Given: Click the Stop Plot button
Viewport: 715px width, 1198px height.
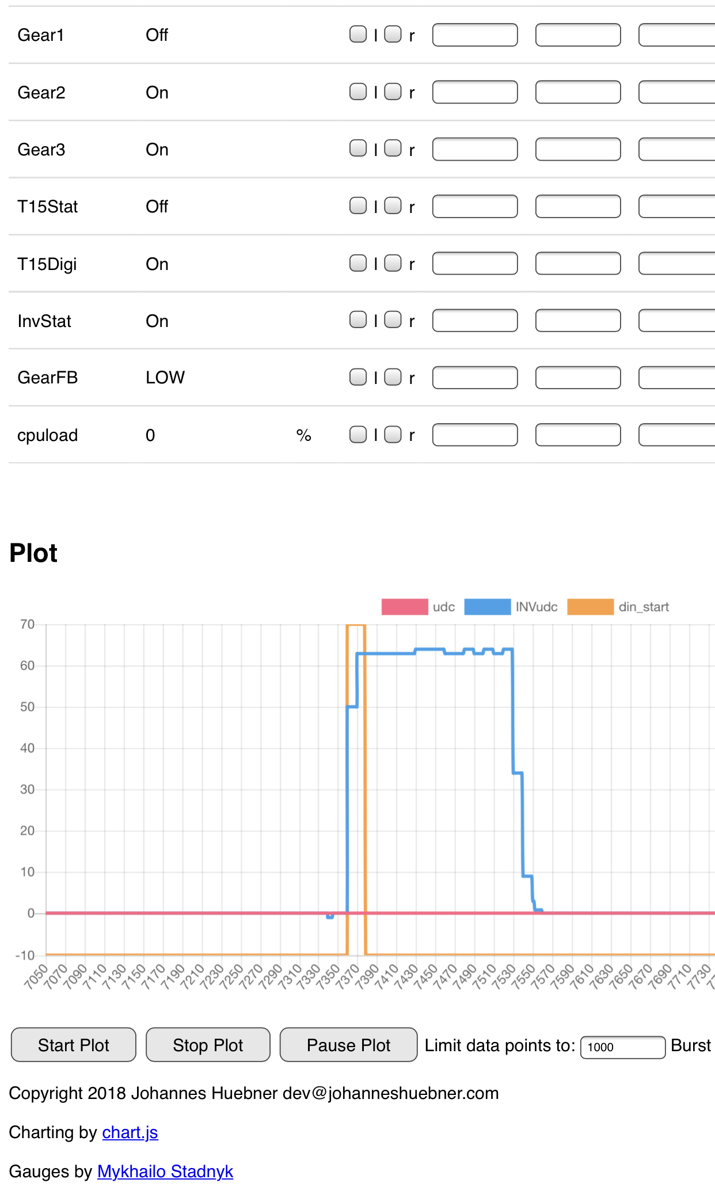Looking at the screenshot, I should tap(208, 1045).
